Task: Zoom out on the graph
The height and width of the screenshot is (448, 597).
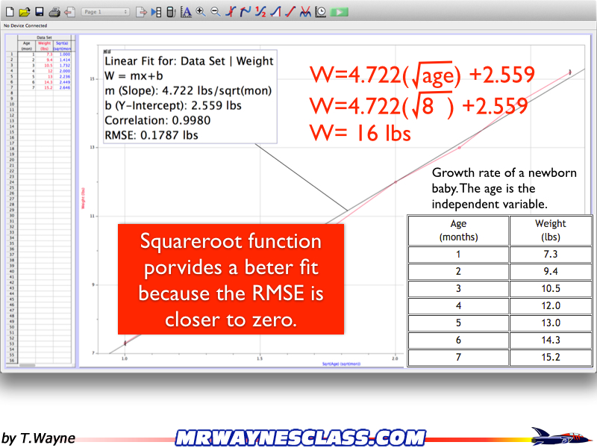Action: [x=215, y=12]
